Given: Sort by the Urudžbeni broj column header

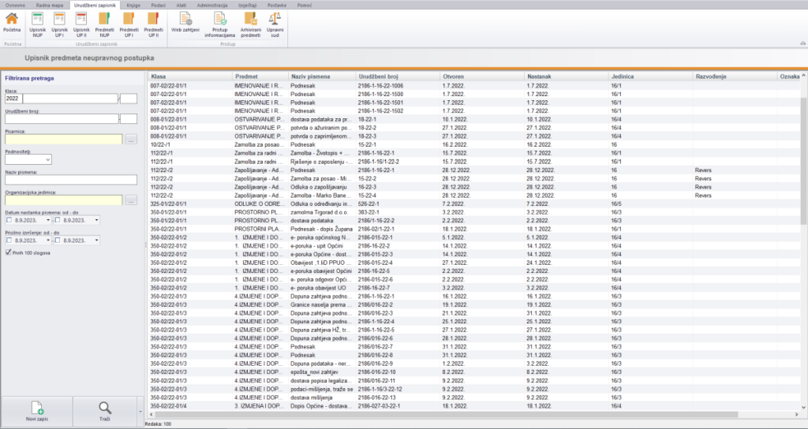Looking at the screenshot, I should (x=398, y=76).
